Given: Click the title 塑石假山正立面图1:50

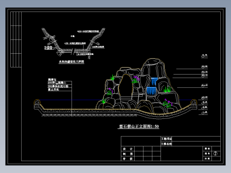Looking at the screenshot, I should click(x=139, y=126).
